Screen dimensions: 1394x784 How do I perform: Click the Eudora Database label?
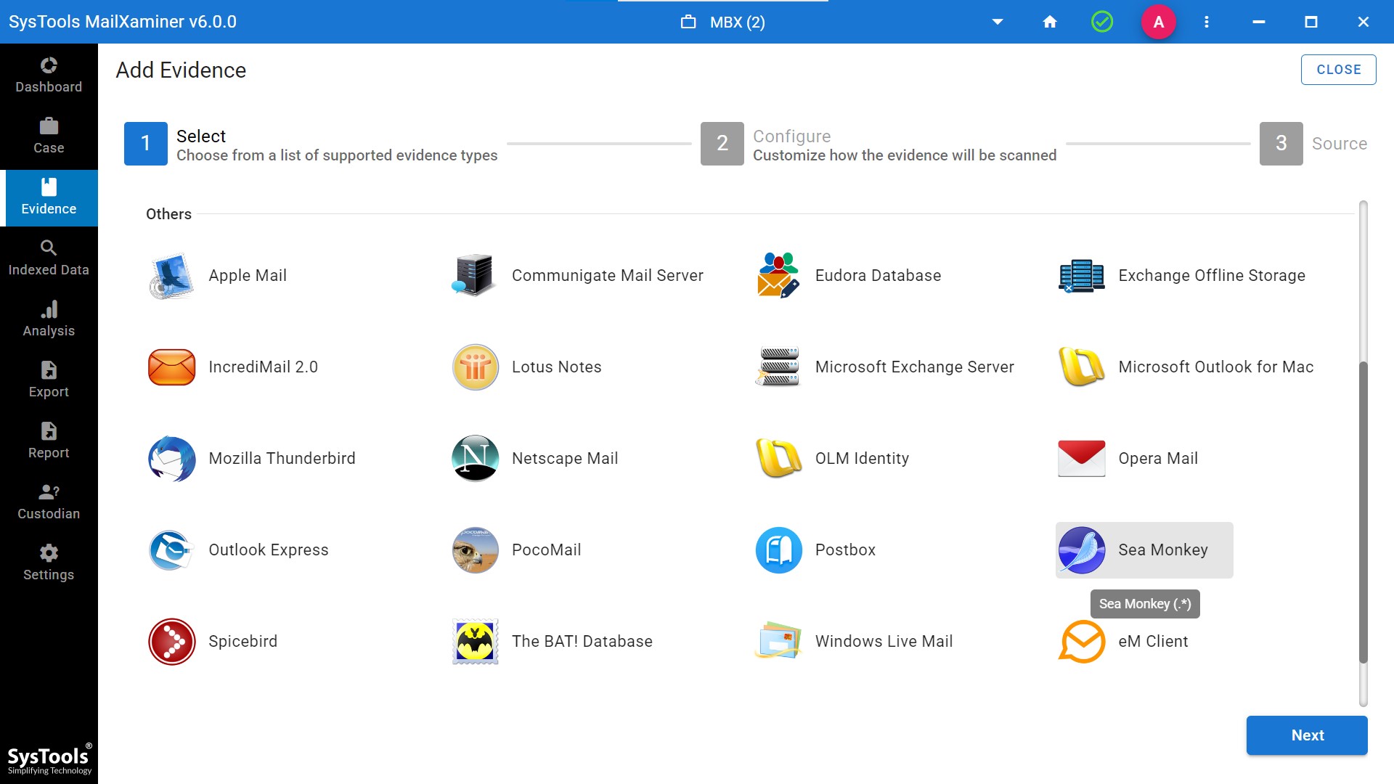(878, 276)
